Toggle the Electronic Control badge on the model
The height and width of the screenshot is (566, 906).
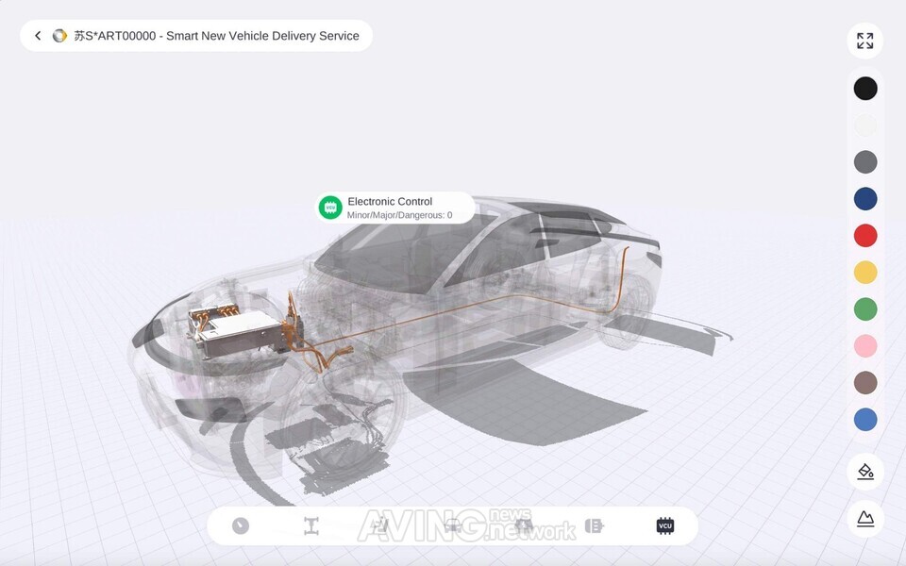[329, 207]
